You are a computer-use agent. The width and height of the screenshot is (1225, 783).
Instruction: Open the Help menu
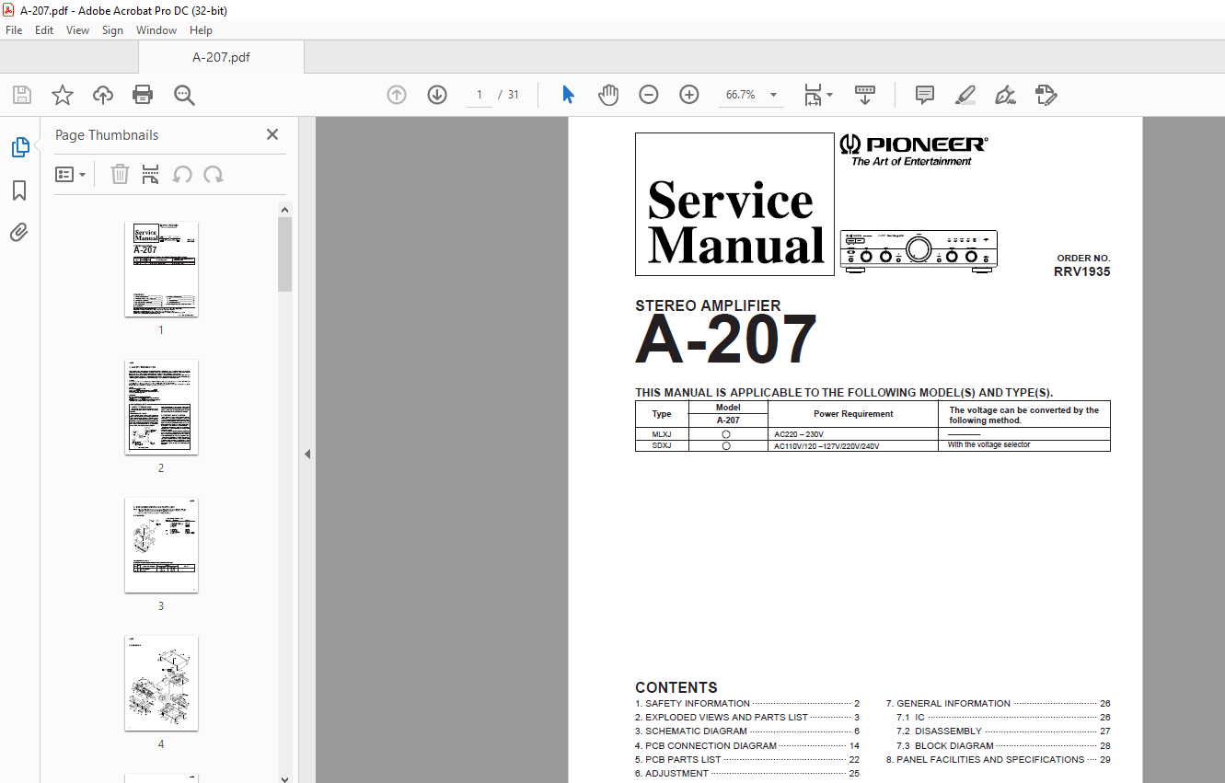[x=201, y=30]
